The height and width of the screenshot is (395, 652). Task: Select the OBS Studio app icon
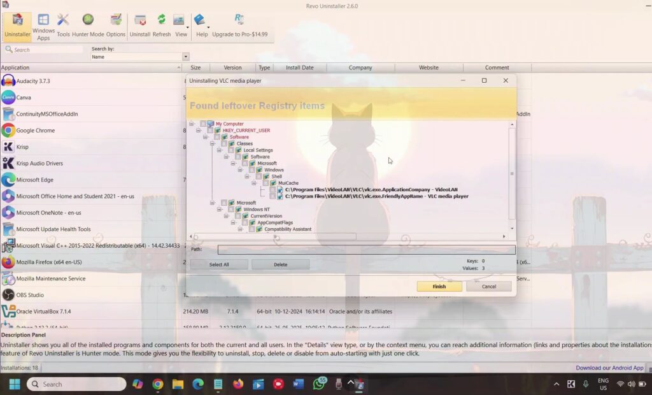(x=8, y=295)
